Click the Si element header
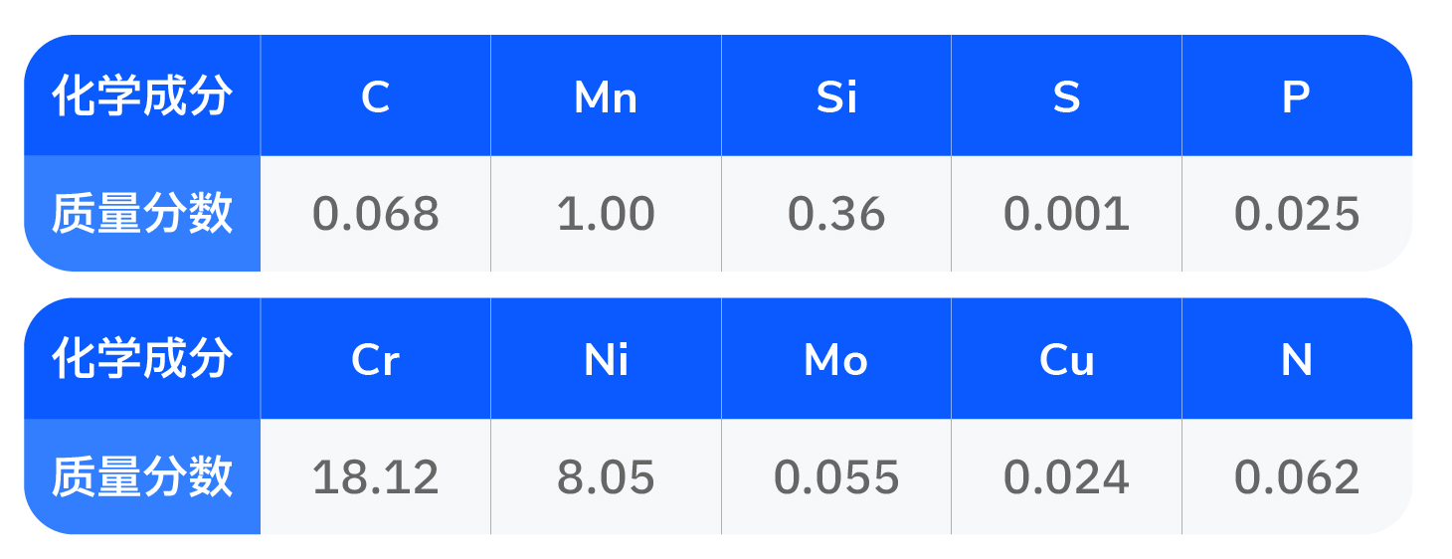 [836, 96]
